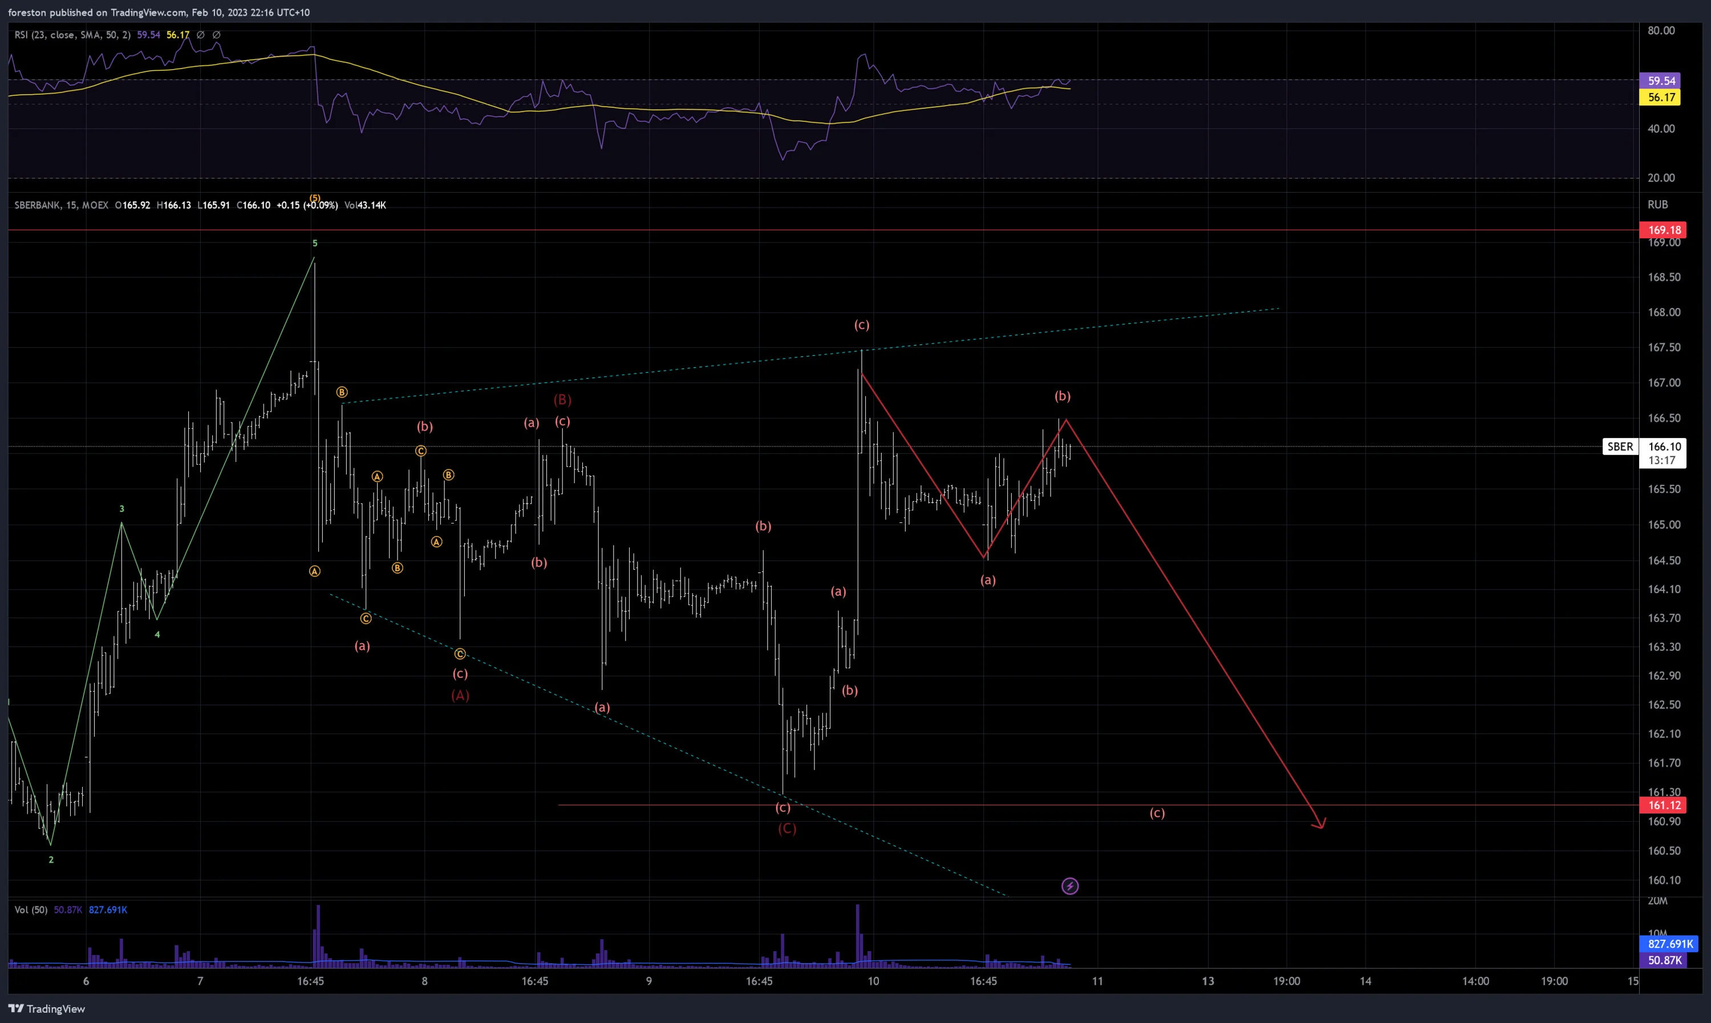Click the SBERBANK, 15, MOEX symbol legend
This screenshot has height=1023, width=1711.
(62, 205)
